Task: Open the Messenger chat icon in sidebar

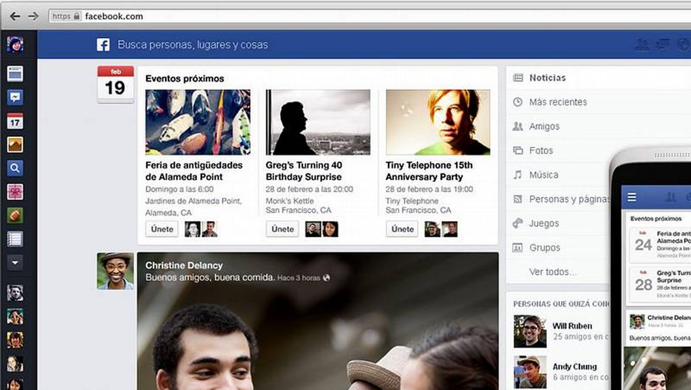Action: (x=15, y=98)
